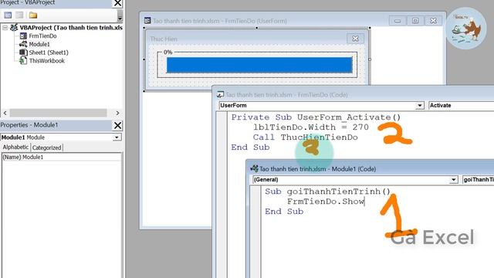
Task: Click the View Code icon in Project panel
Action: 8,15
